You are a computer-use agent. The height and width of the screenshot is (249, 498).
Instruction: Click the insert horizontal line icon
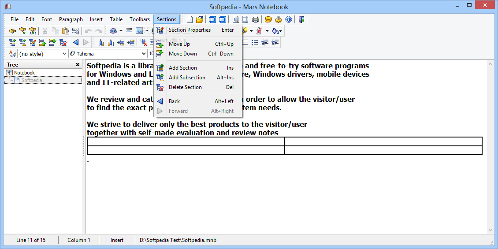click(129, 31)
